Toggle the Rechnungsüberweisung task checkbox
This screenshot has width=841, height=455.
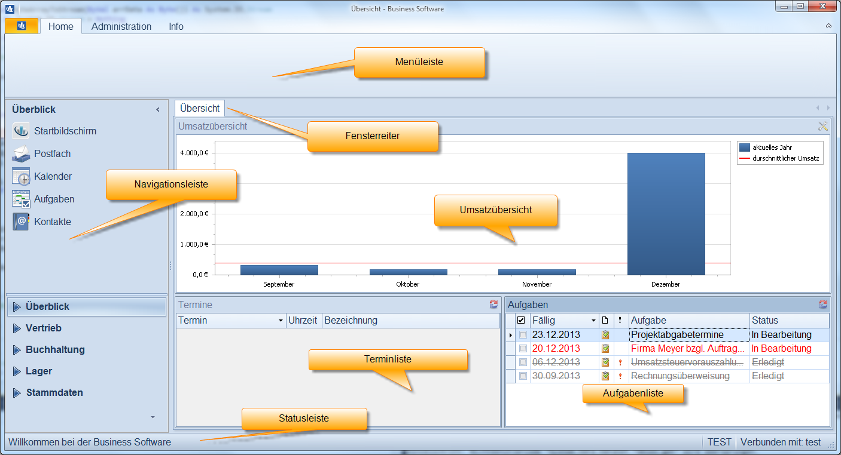[x=523, y=376]
